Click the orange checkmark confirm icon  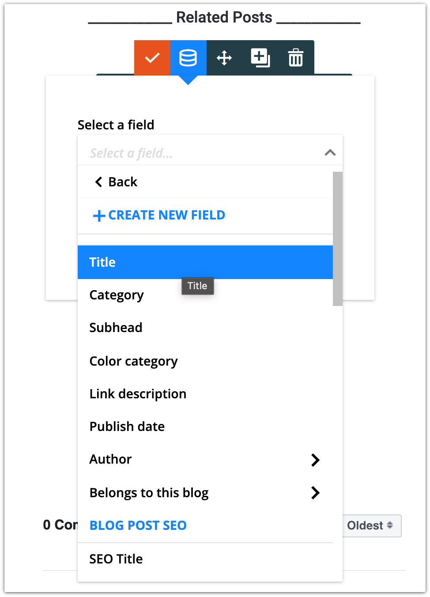click(x=152, y=58)
